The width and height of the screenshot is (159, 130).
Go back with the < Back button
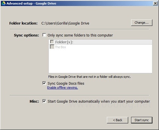117,120
